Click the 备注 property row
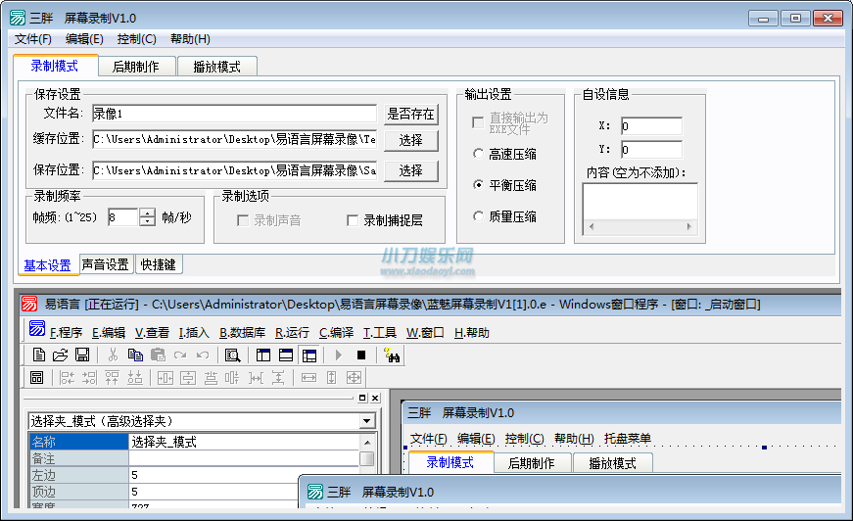 [194, 458]
